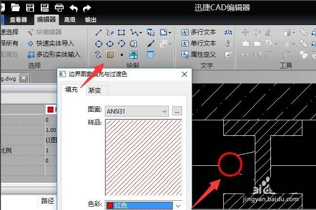
Task: Insert a raster image with palm-tree icon
Action: (133, 55)
